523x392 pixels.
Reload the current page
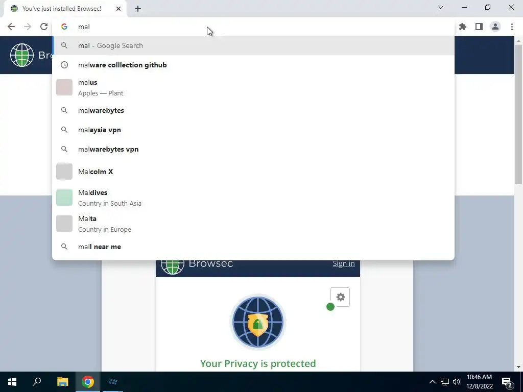click(x=44, y=27)
